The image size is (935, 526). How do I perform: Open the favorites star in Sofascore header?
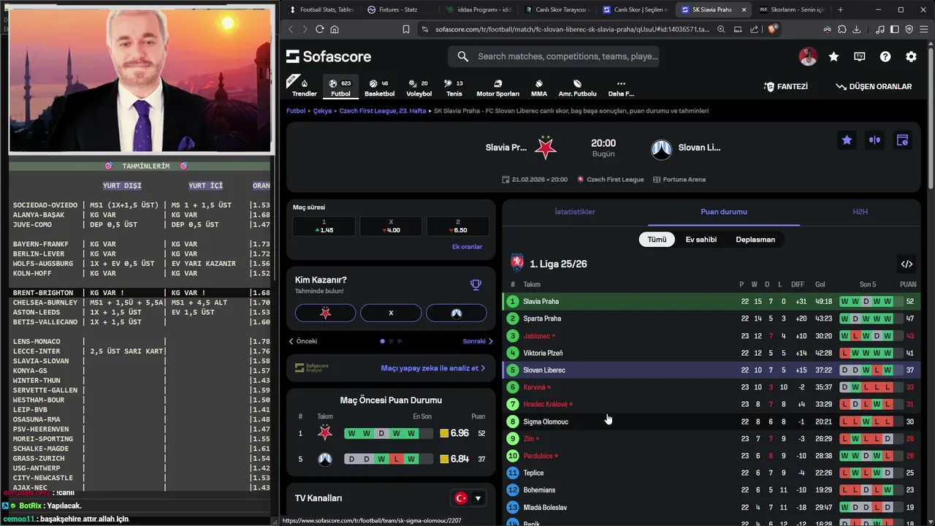833,56
